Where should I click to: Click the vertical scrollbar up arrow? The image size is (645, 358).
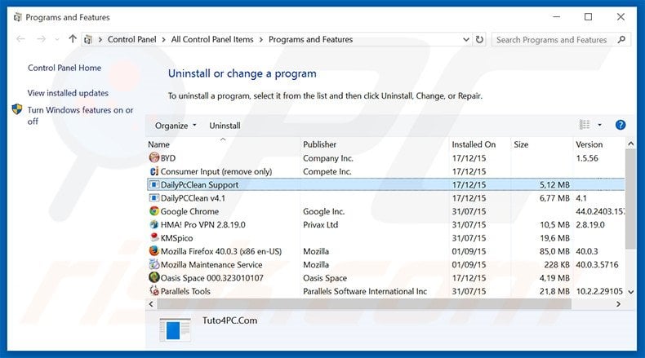(x=630, y=144)
